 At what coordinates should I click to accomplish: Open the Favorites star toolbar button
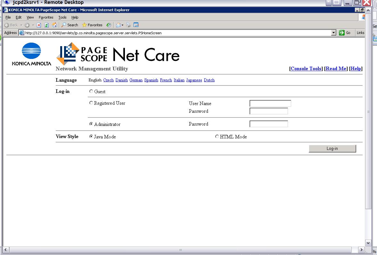(x=92, y=25)
